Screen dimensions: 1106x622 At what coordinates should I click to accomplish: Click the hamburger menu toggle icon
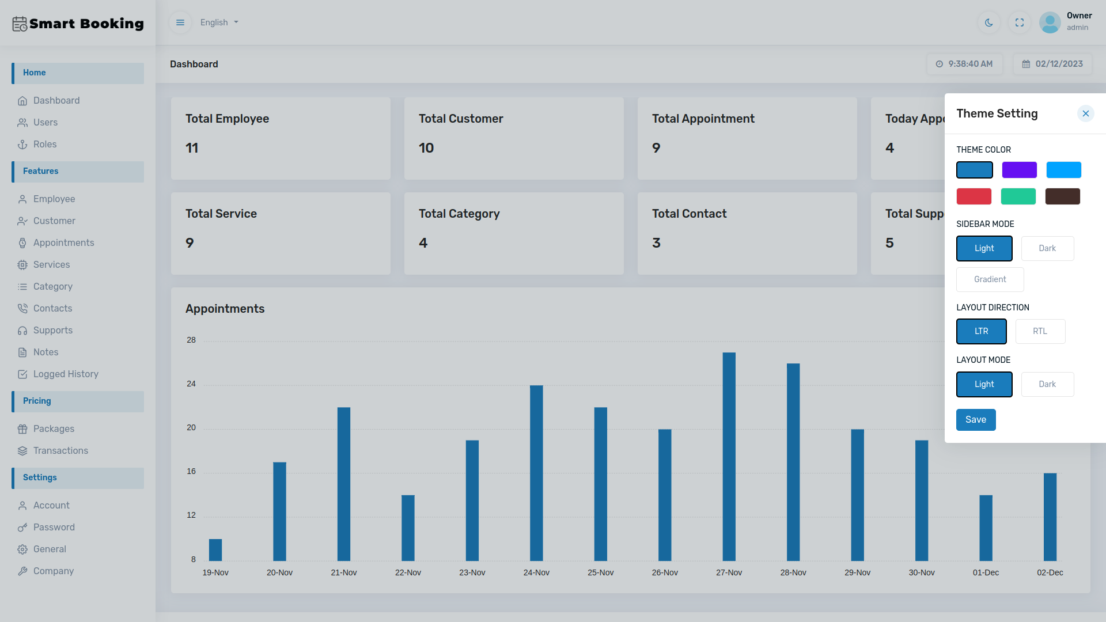pos(180,22)
